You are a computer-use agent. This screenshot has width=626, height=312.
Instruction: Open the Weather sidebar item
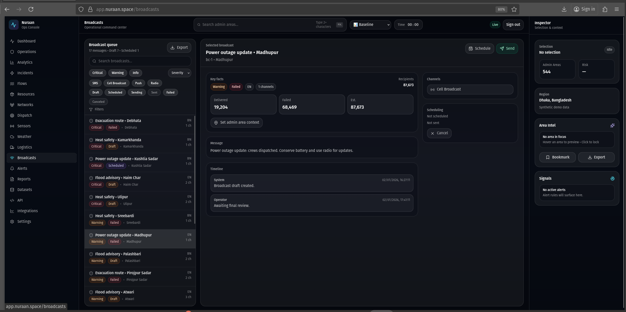click(x=24, y=137)
